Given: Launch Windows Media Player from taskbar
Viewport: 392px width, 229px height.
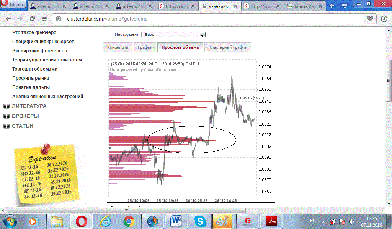Looking at the screenshot, I should (33, 221).
